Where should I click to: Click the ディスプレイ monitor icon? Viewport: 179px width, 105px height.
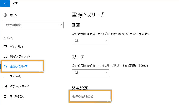(5, 47)
